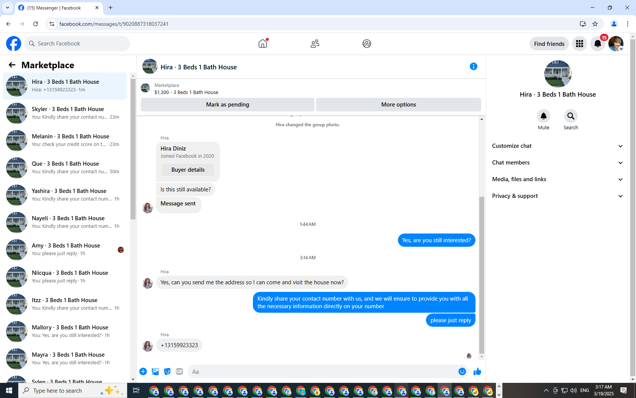636x398 pixels.
Task: Focus the Search Facebook field
Action: 77,44
